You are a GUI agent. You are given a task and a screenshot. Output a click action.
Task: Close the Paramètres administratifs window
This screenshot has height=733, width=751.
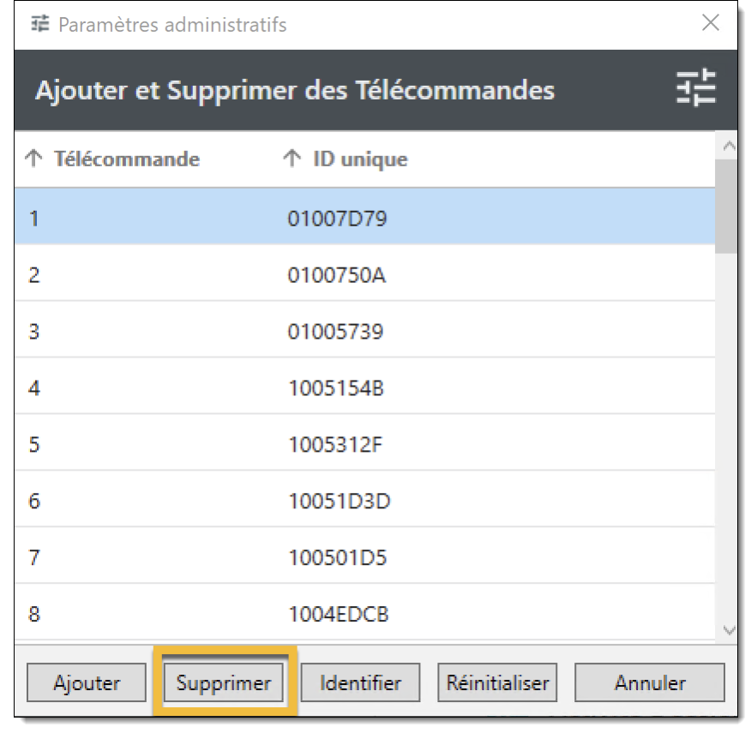tap(711, 23)
